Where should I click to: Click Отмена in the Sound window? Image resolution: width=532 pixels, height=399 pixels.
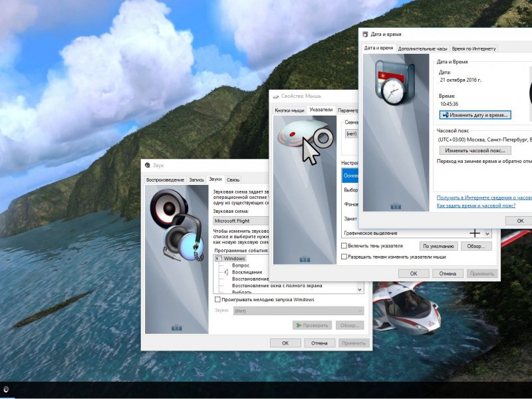click(x=320, y=343)
